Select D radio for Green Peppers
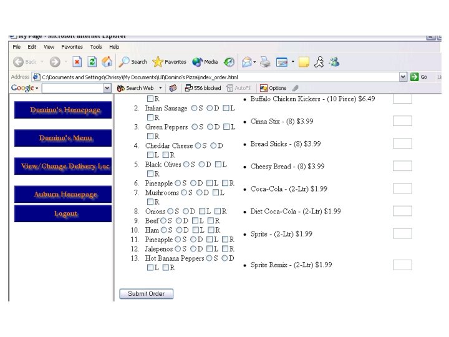This screenshot has height=337, width=449. [210, 127]
